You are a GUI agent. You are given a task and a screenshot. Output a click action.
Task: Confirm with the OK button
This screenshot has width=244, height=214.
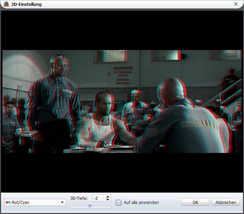pyautogui.click(x=195, y=202)
